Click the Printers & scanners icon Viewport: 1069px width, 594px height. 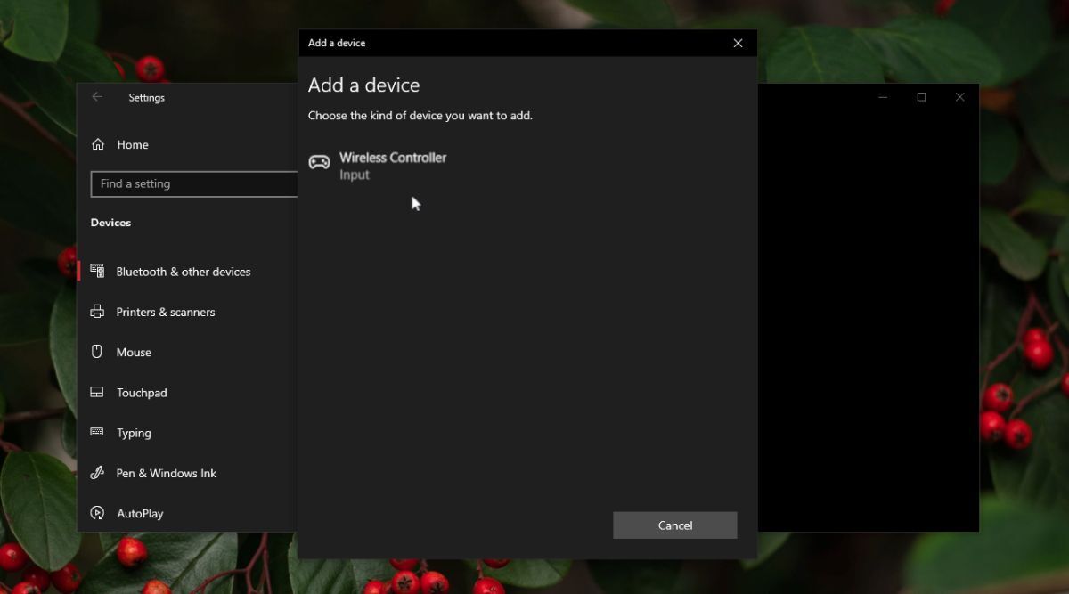click(x=97, y=312)
